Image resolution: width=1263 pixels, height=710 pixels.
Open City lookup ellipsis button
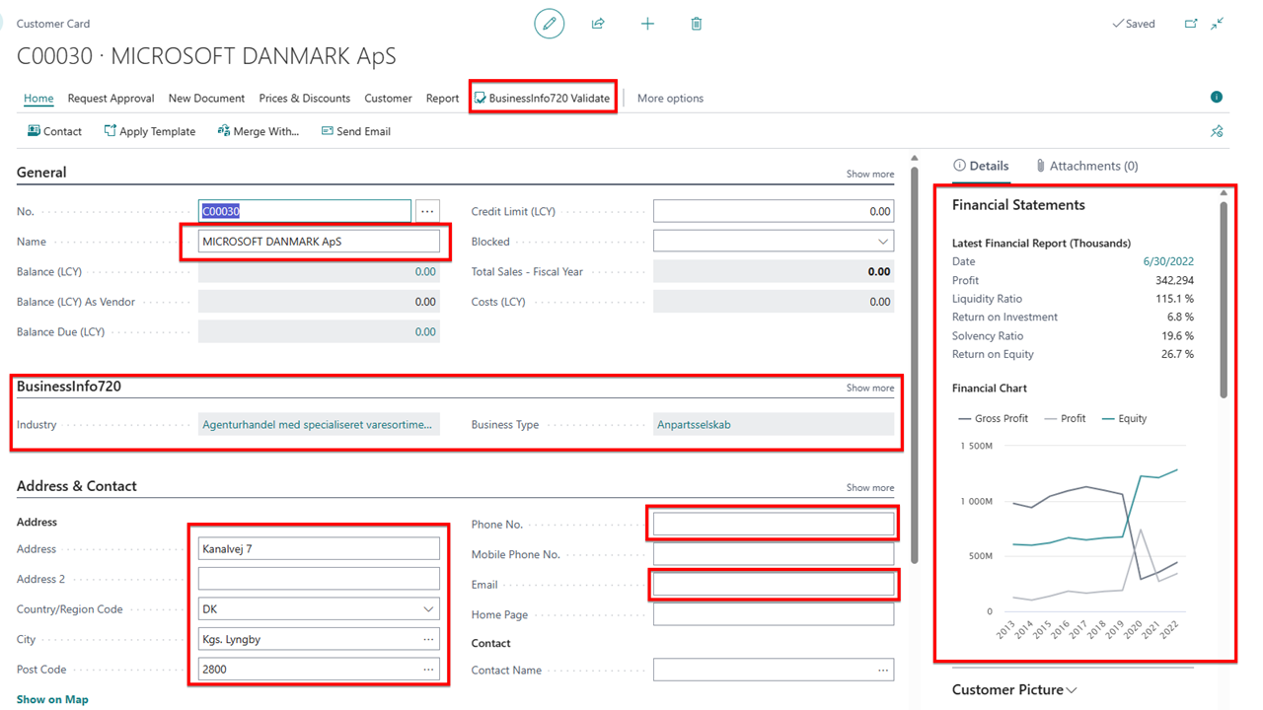click(x=428, y=639)
